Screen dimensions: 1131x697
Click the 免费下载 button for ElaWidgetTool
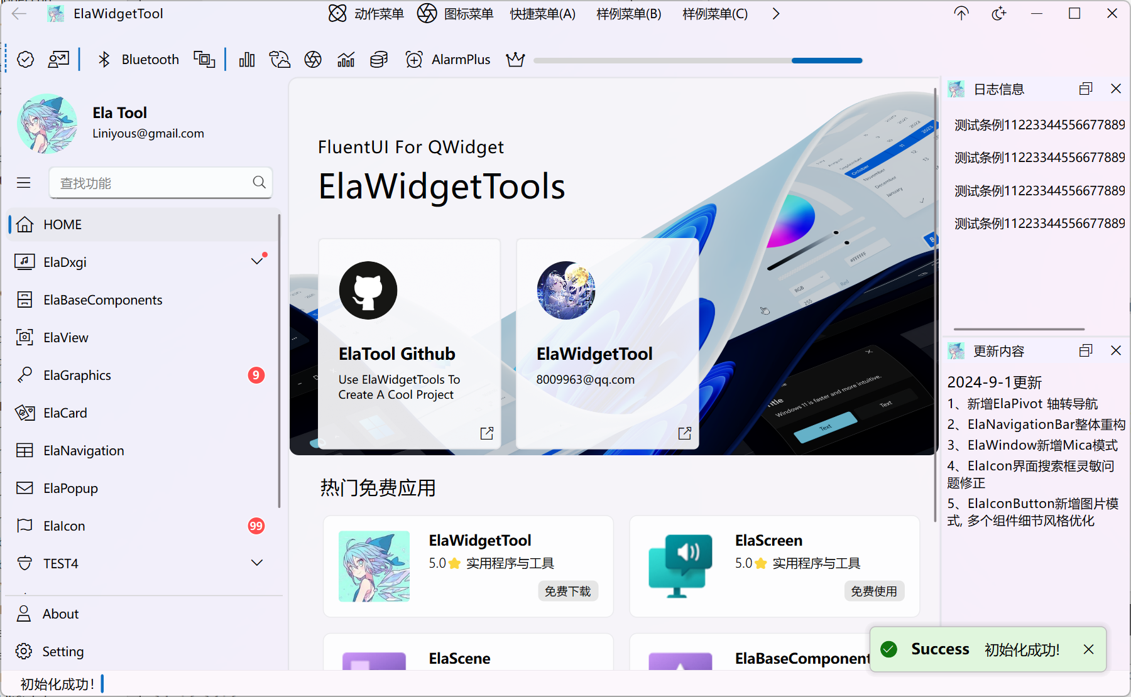[568, 591]
